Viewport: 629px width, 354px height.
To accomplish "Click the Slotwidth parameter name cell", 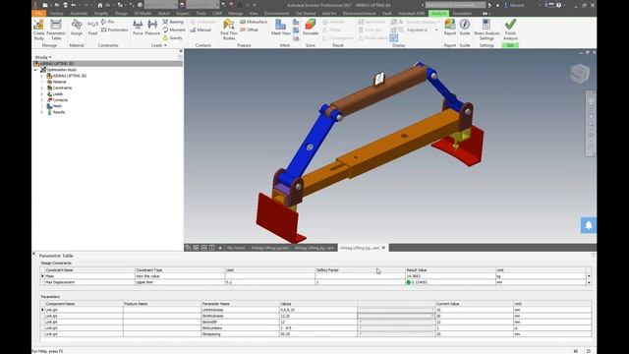I will [240, 322].
